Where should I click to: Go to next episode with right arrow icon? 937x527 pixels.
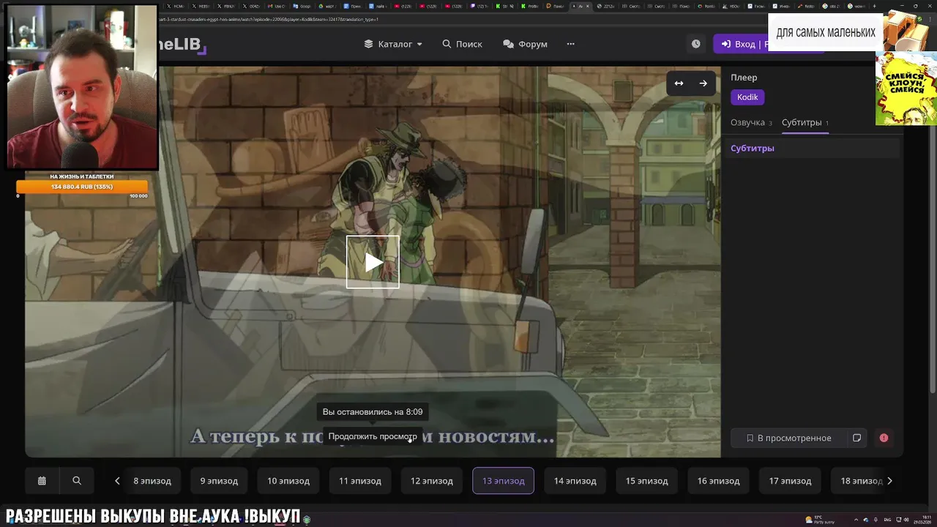(703, 83)
